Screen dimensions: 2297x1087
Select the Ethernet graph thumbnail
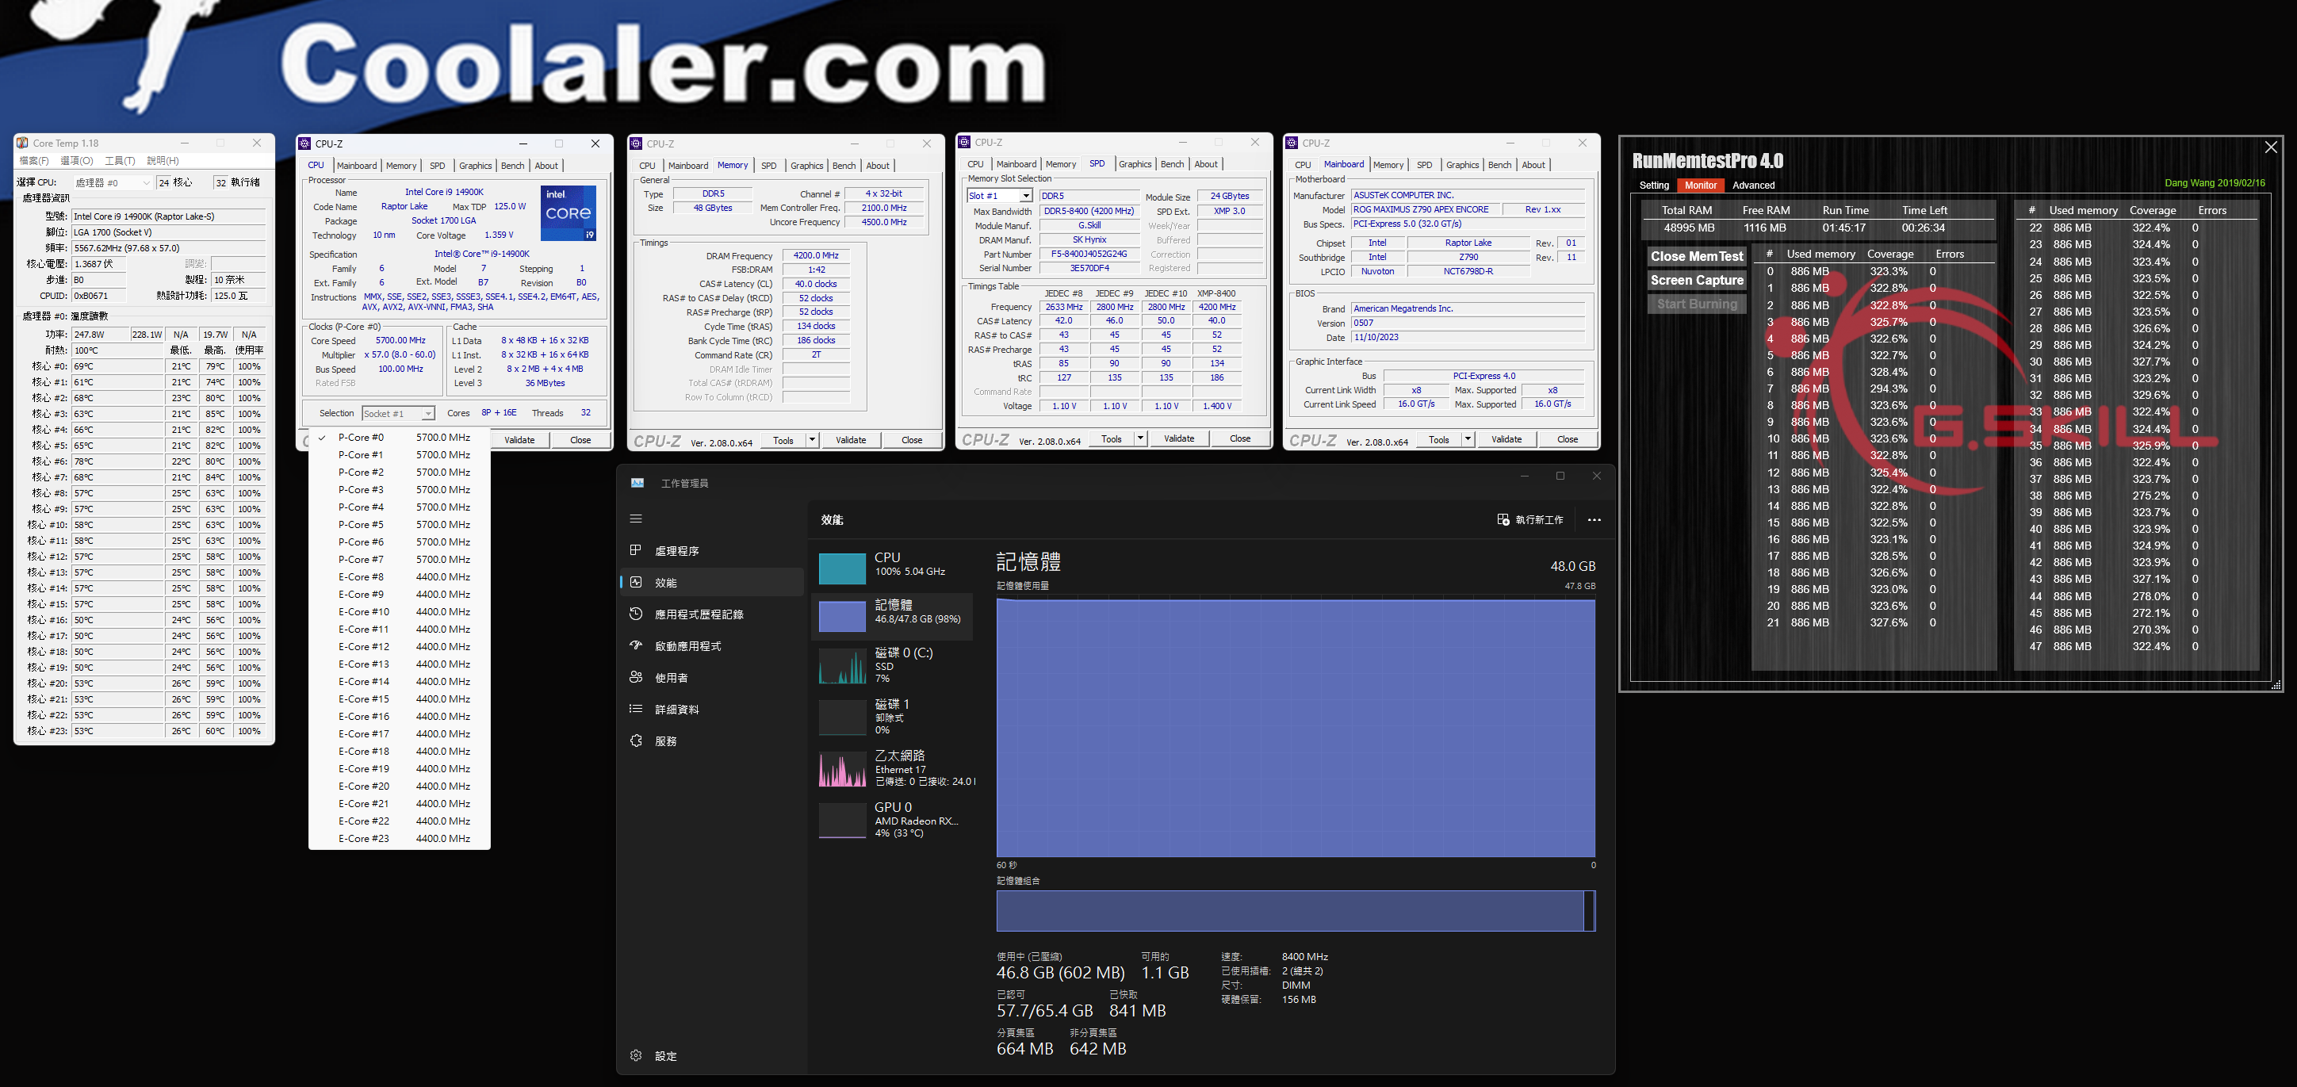tap(842, 770)
